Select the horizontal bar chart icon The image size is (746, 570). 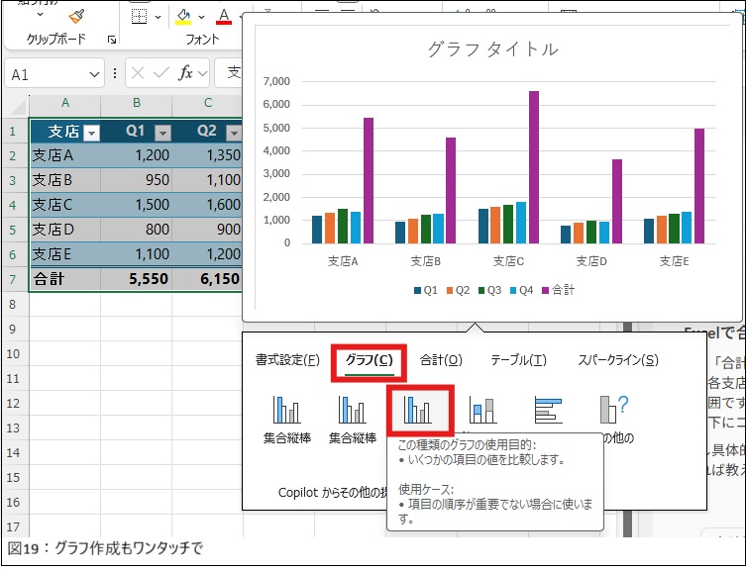pos(549,410)
